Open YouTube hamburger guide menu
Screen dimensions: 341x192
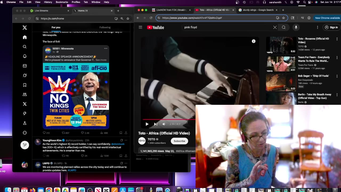point(140,27)
